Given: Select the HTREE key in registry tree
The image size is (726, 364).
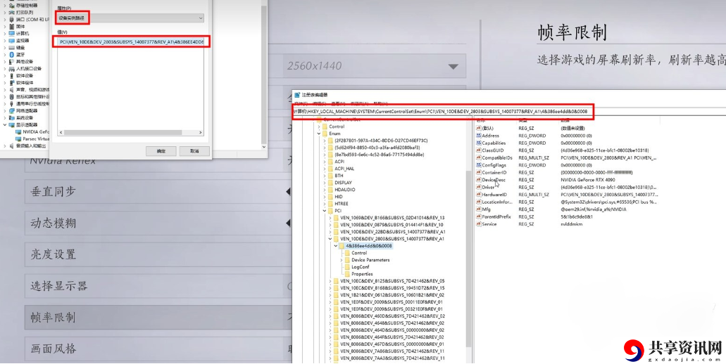Looking at the screenshot, I should click(342, 204).
